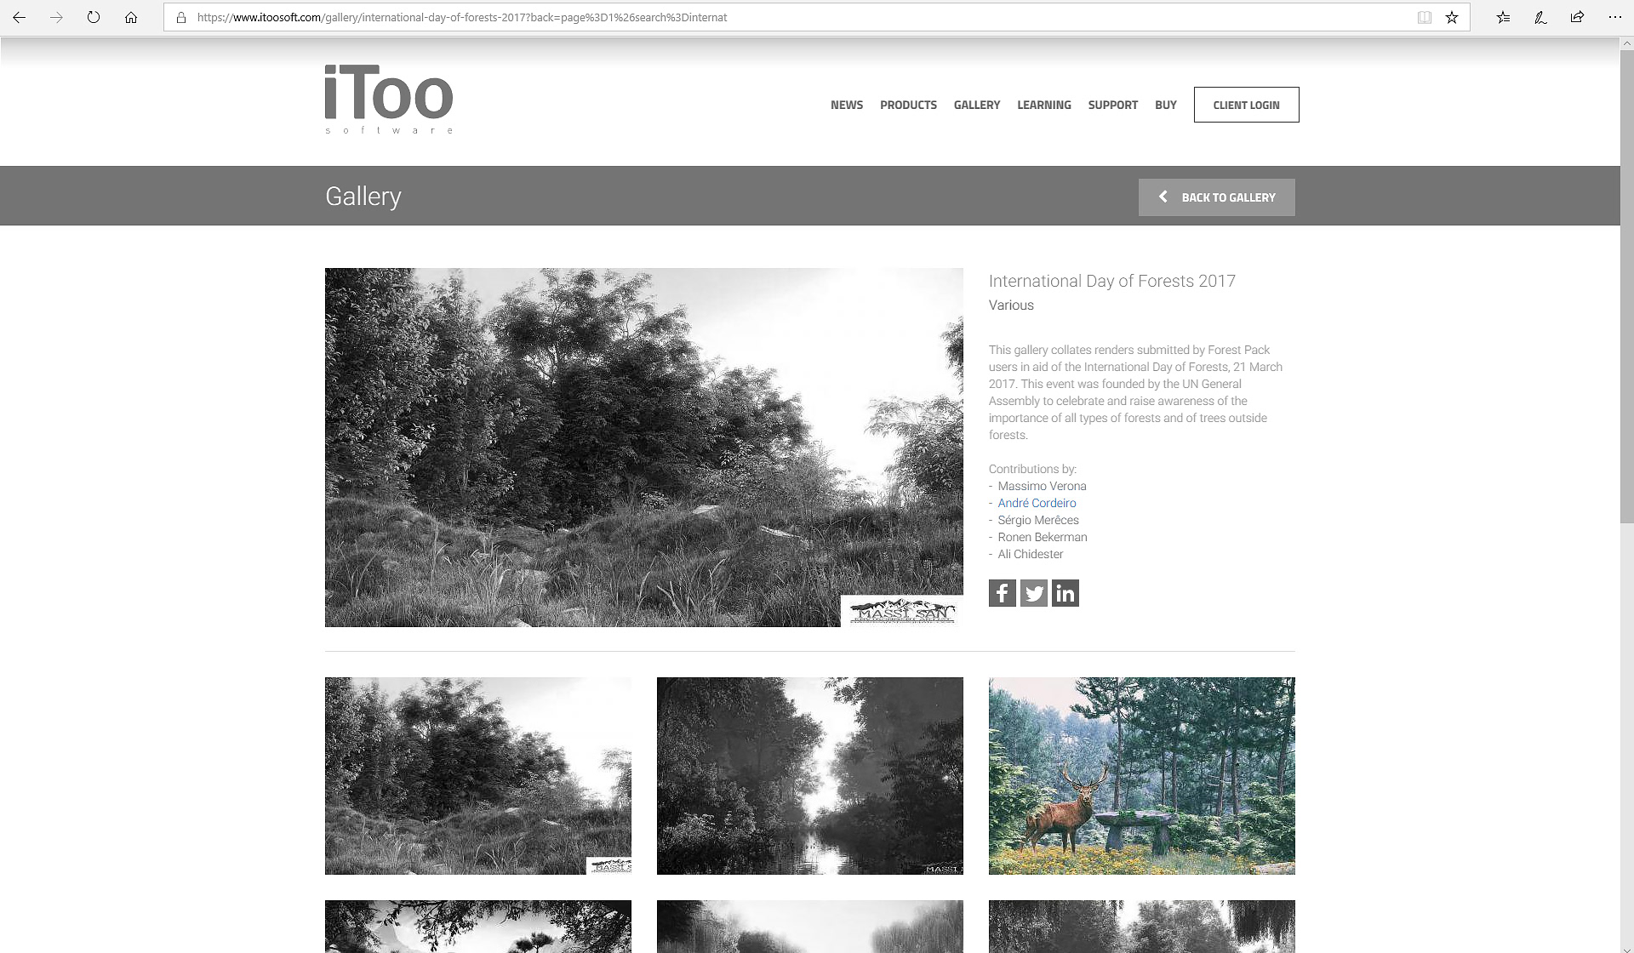Open the Learning menu item
Screen dimensions: 1634x953
click(x=1043, y=105)
